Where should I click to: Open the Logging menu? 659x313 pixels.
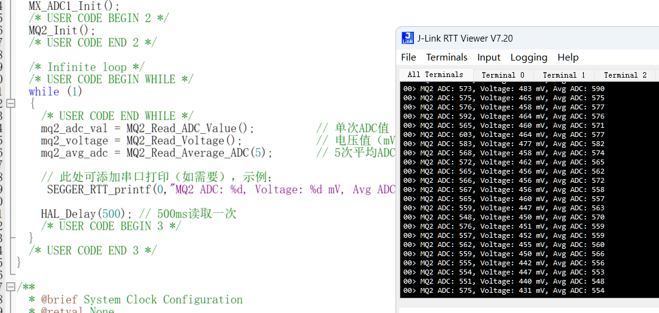point(529,57)
